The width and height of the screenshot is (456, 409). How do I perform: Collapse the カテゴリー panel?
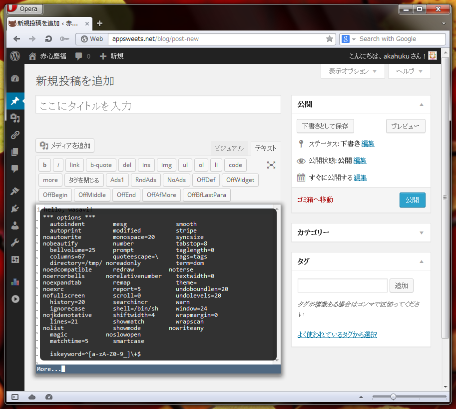[422, 232]
